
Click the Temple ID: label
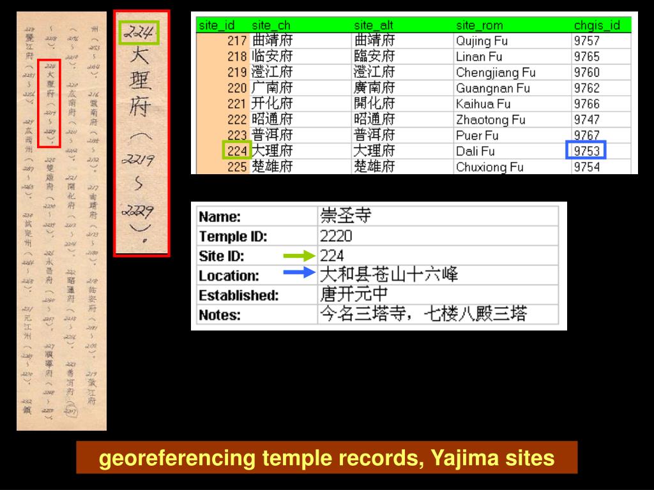pos(232,236)
